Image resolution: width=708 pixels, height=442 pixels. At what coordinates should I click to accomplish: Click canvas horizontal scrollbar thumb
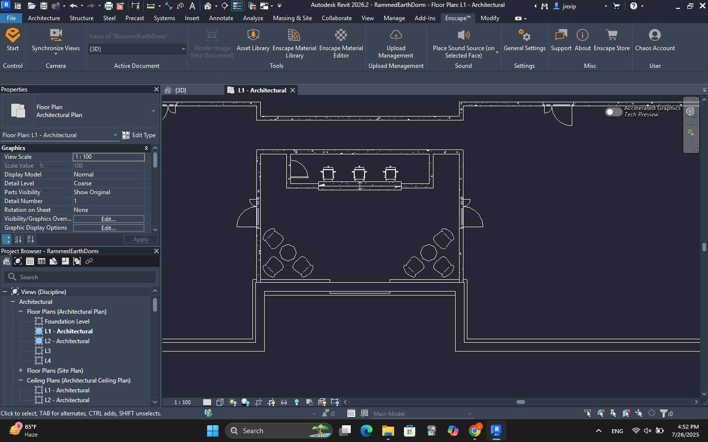(521, 402)
